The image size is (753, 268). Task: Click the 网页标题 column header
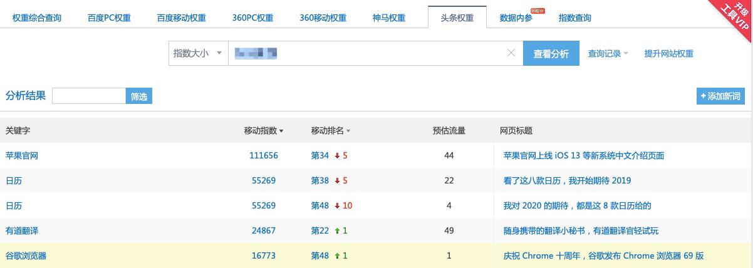coord(516,131)
